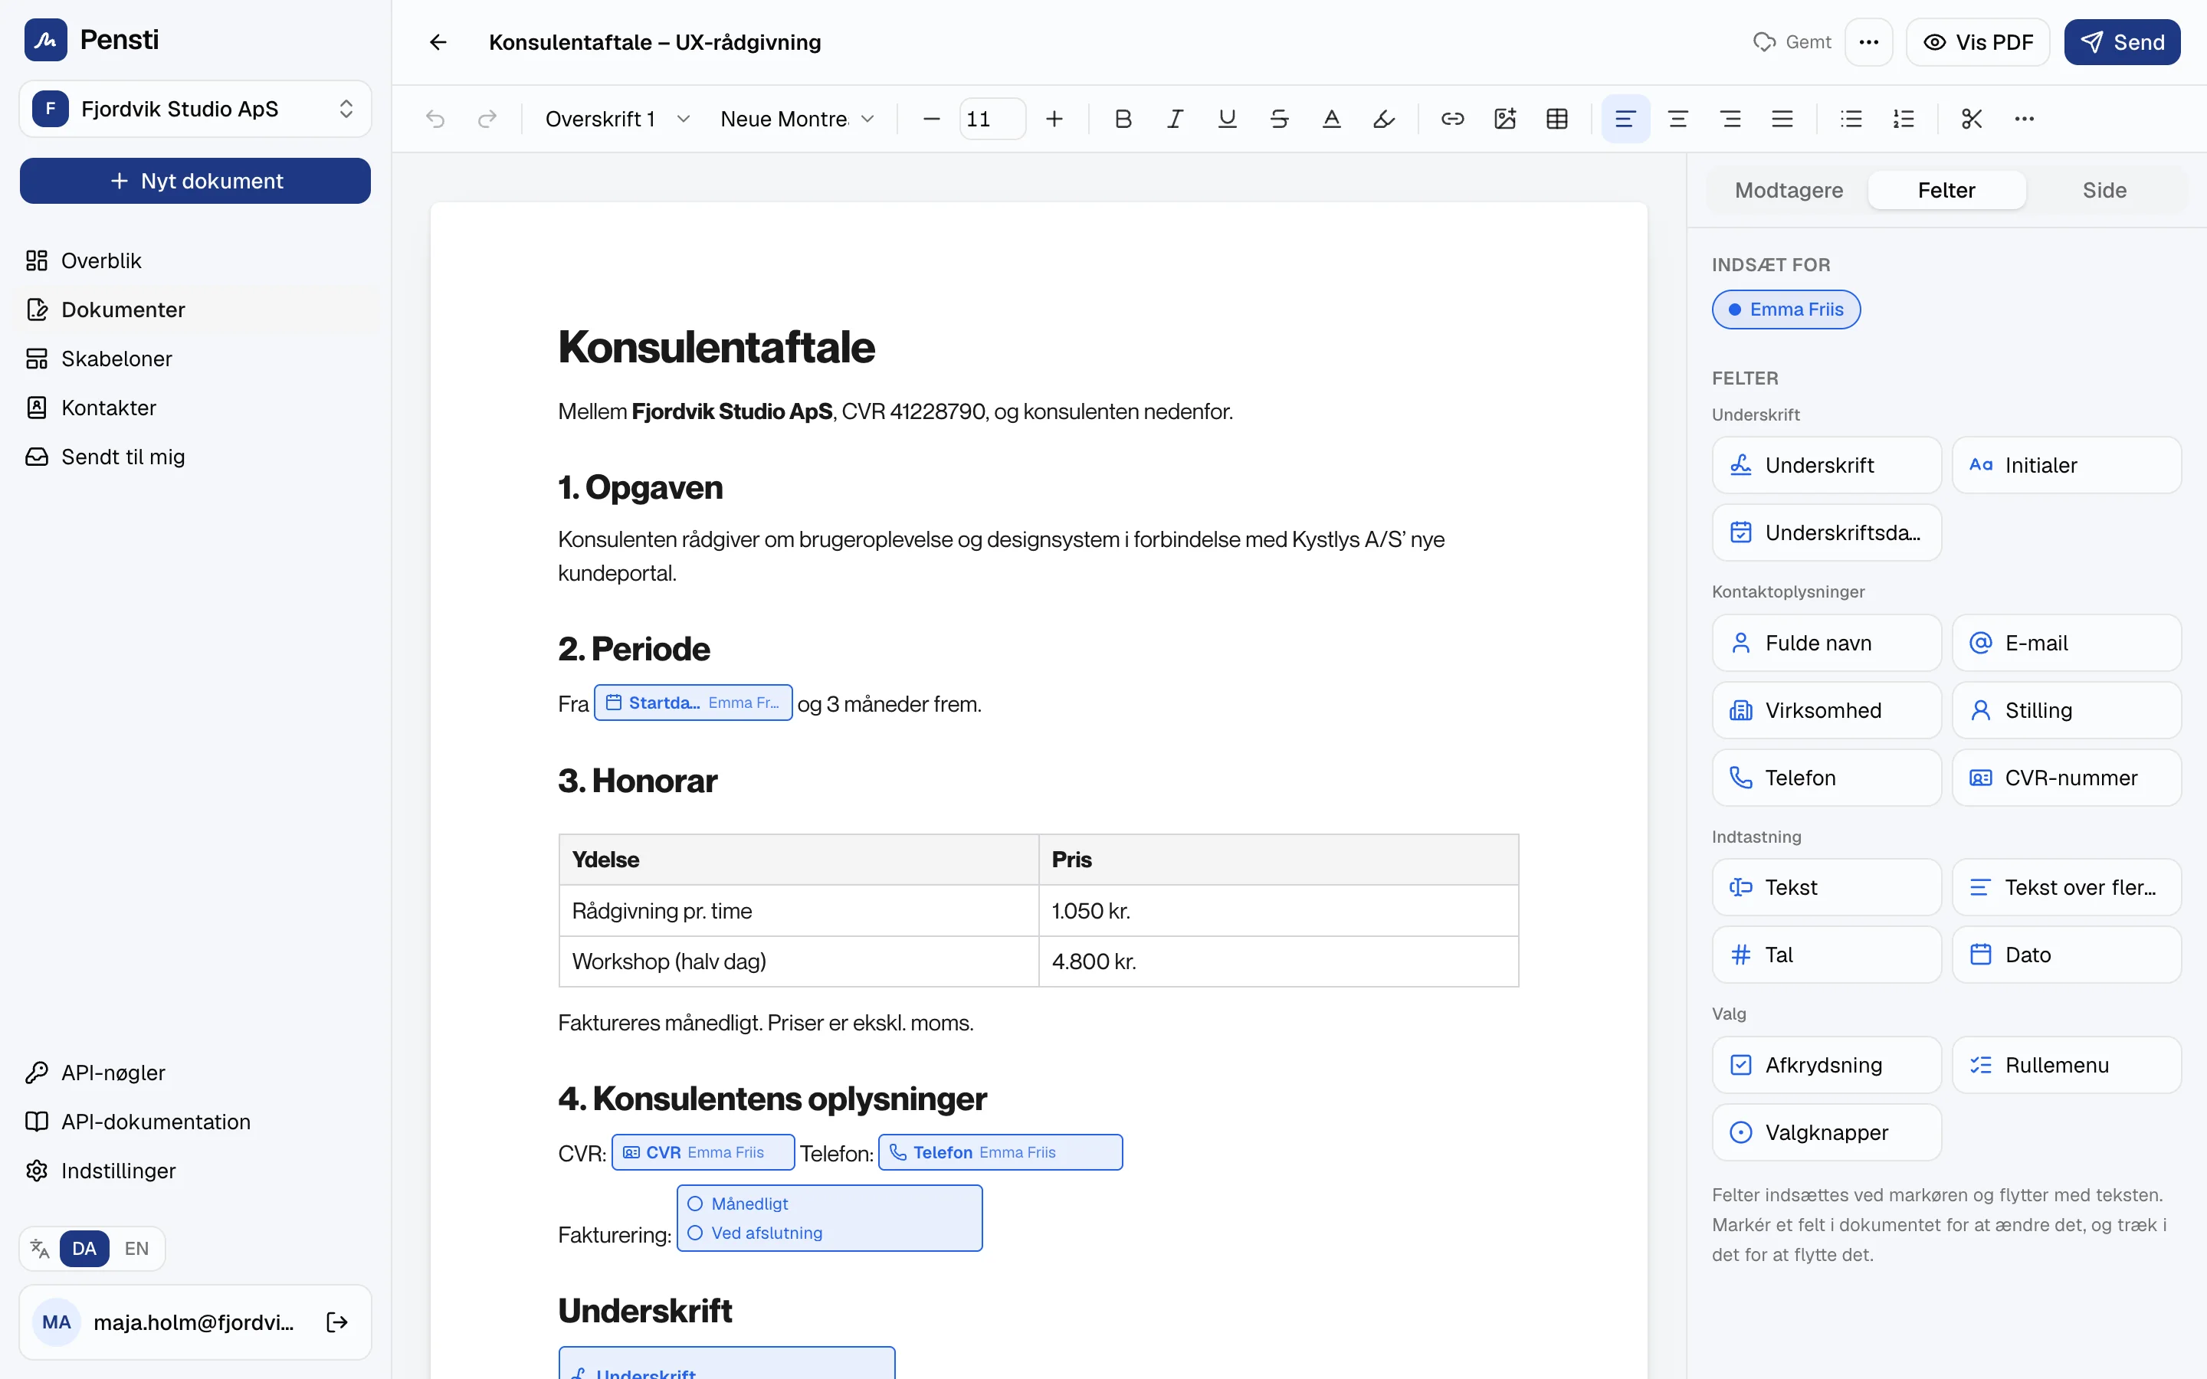
Task: Increase font size with plus button
Action: tap(1054, 119)
